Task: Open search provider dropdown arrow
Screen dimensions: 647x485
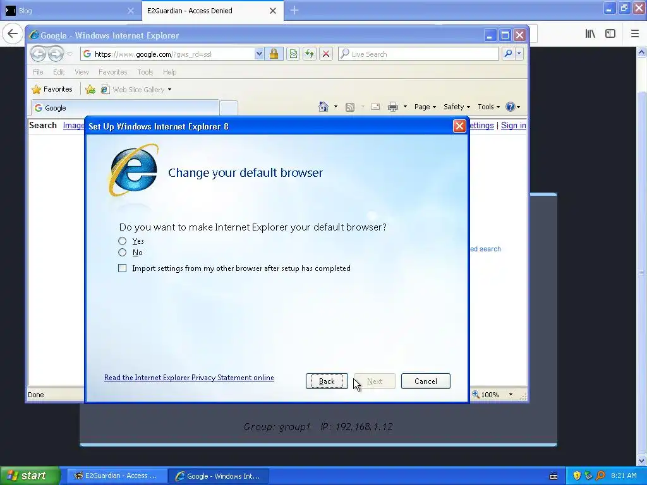Action: pyautogui.click(x=519, y=54)
